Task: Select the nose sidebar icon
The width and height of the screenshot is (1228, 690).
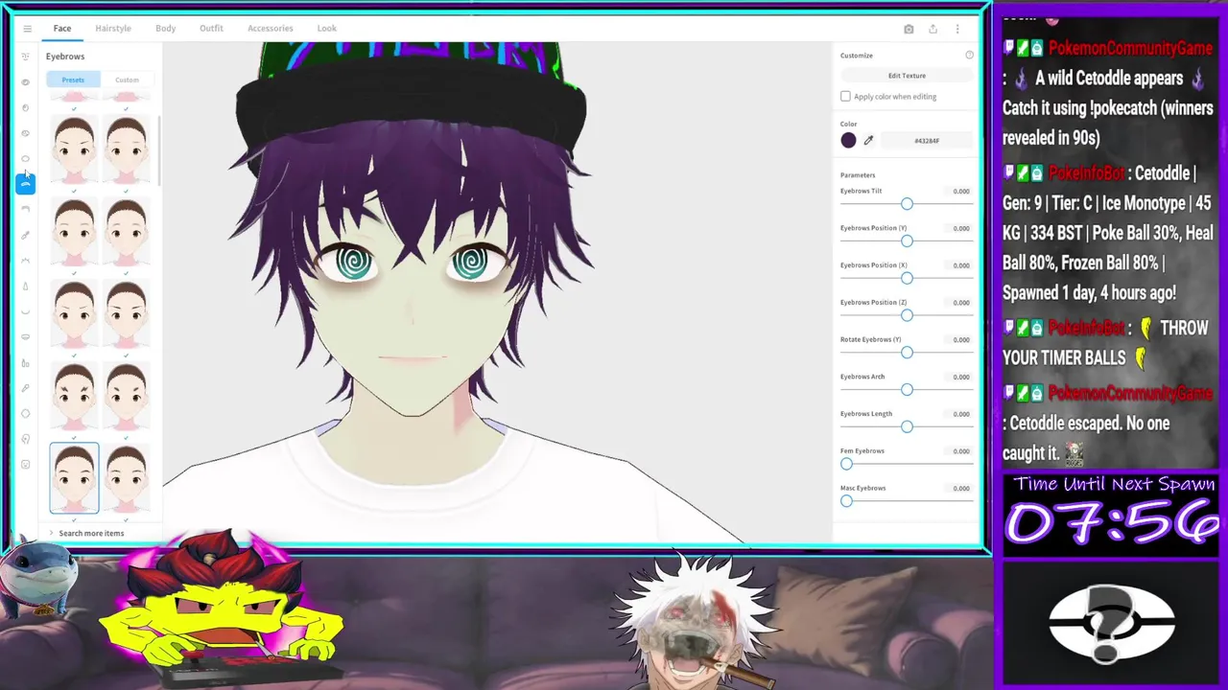Action: [26, 286]
